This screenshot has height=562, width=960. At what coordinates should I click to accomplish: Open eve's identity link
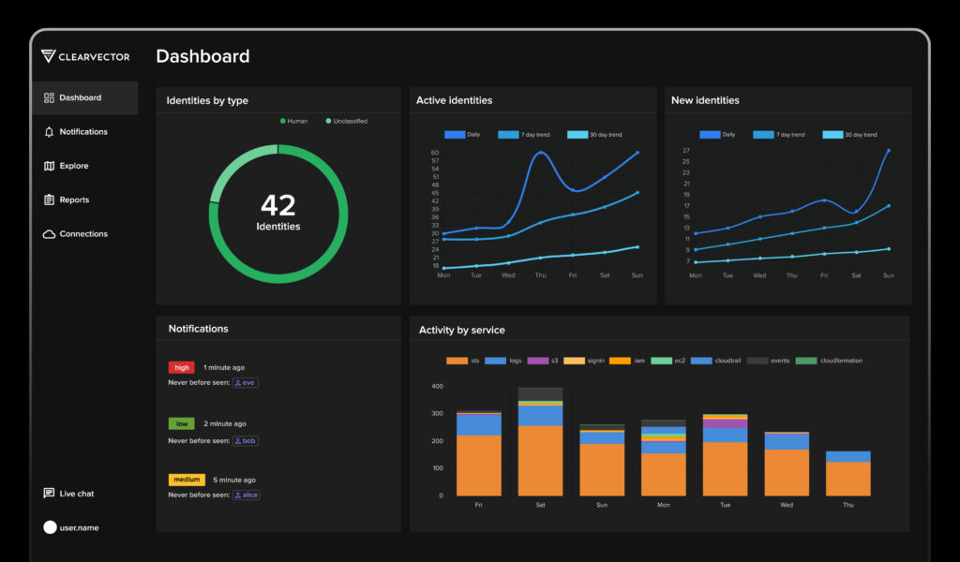pos(245,382)
